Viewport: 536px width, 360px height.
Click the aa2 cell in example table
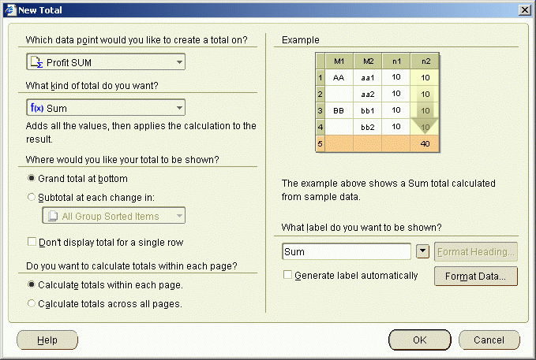click(x=368, y=95)
